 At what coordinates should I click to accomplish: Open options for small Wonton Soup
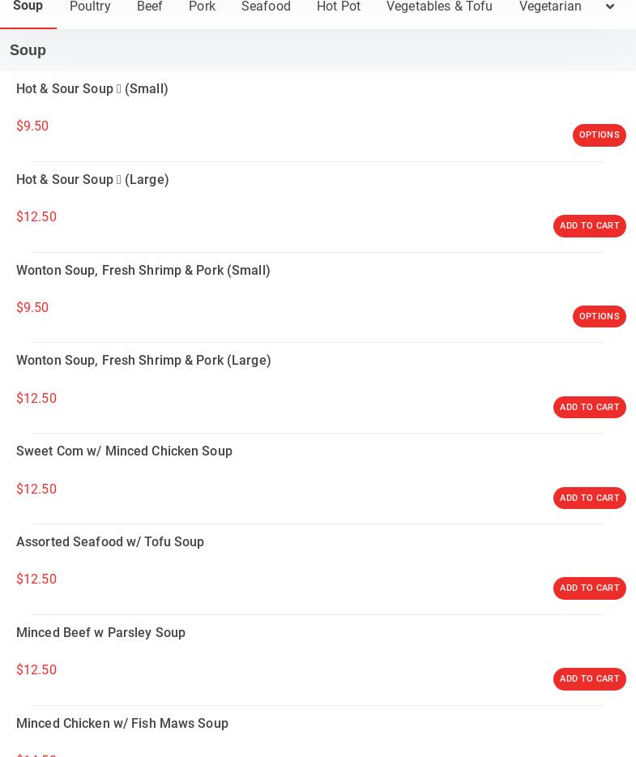pos(599,317)
